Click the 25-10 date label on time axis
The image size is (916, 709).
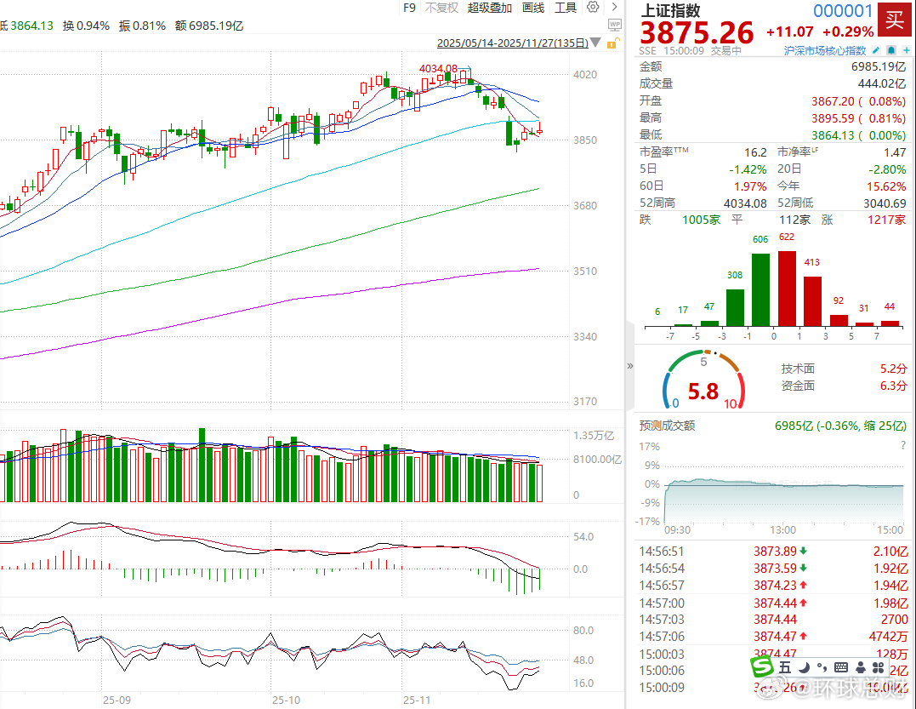[x=286, y=700]
